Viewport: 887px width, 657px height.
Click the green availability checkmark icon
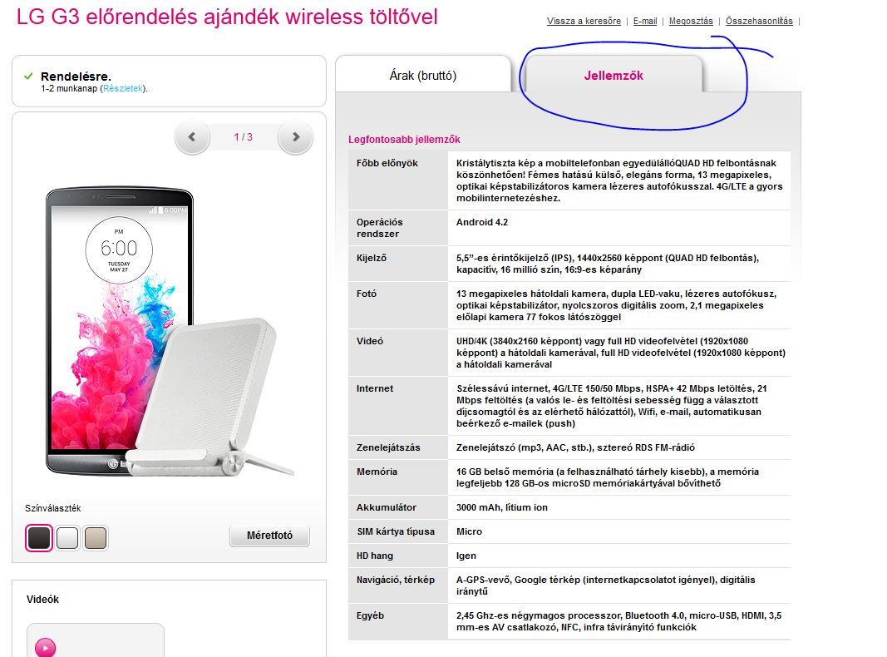pyautogui.click(x=28, y=76)
